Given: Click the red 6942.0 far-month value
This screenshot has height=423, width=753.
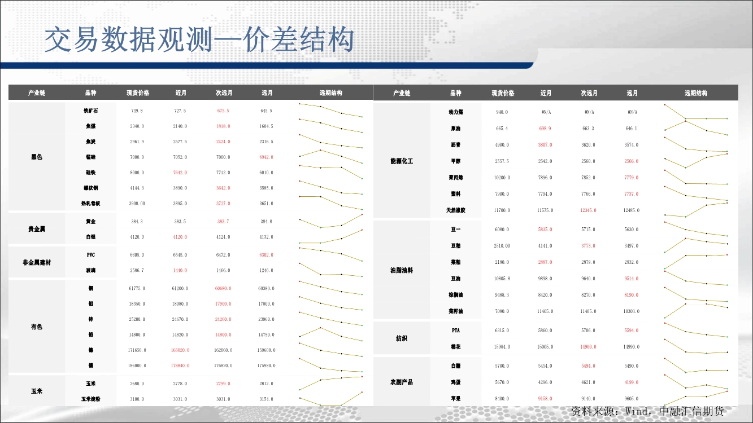Looking at the screenshot, I should click(267, 157).
